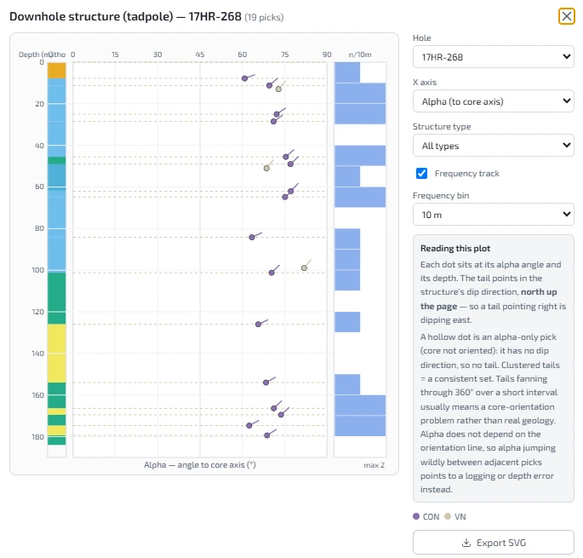Close the downhole structure dialog
Image resolution: width=583 pixels, height=558 pixels.
[566, 16]
